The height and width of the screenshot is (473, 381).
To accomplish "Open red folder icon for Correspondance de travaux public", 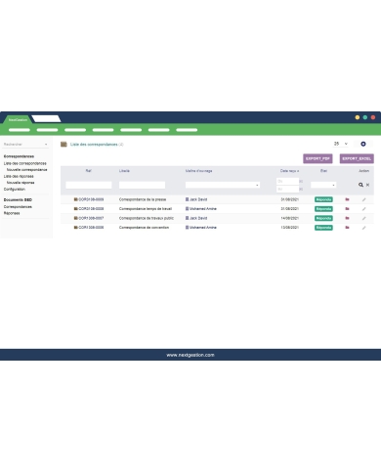I will pyautogui.click(x=347, y=218).
